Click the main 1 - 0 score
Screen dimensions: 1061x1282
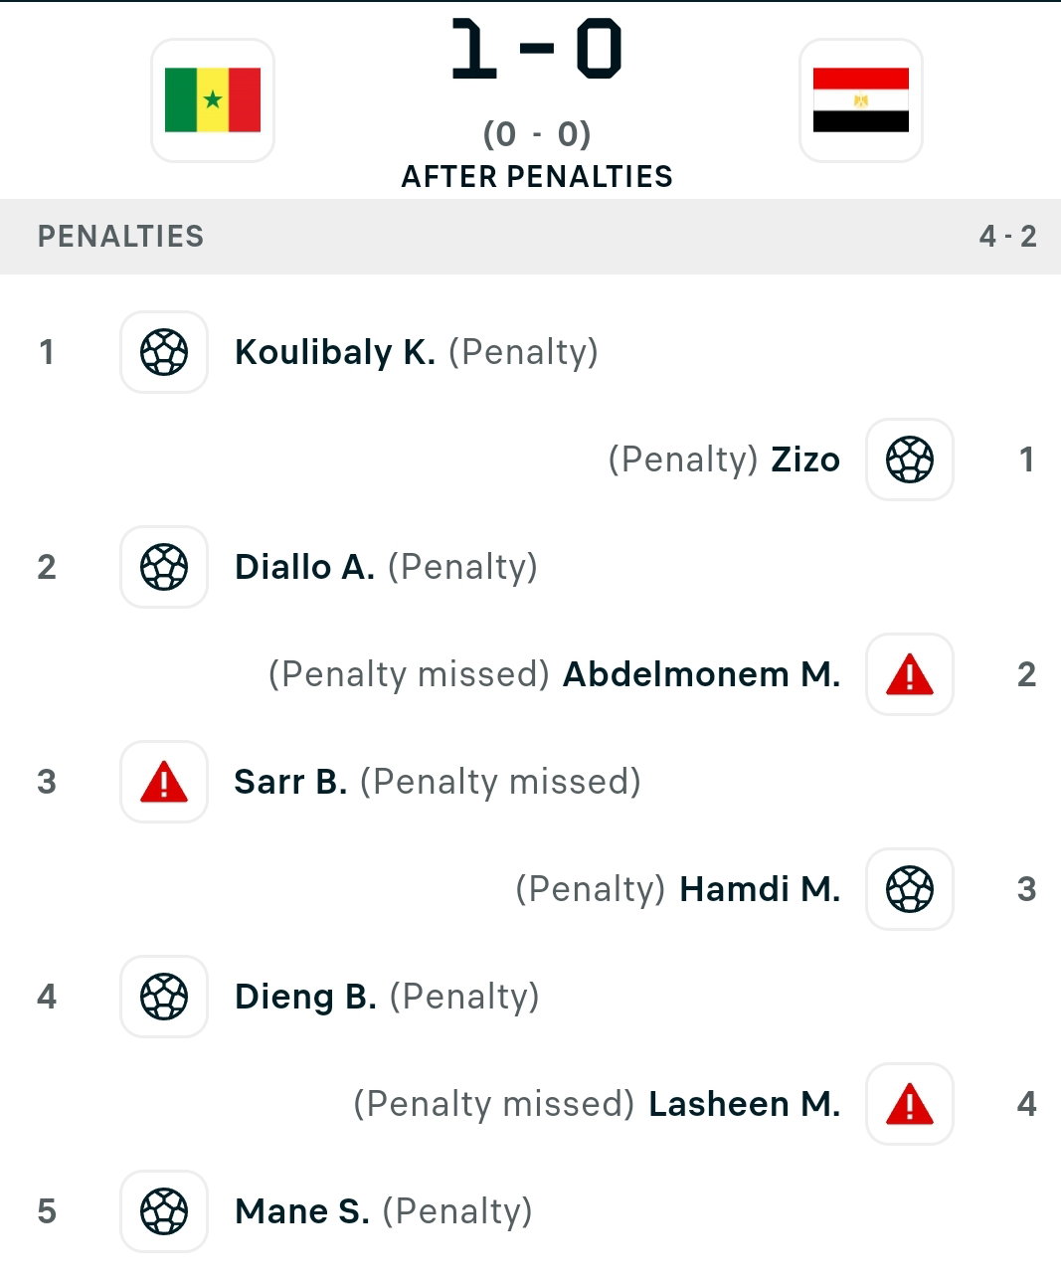pos(536,49)
